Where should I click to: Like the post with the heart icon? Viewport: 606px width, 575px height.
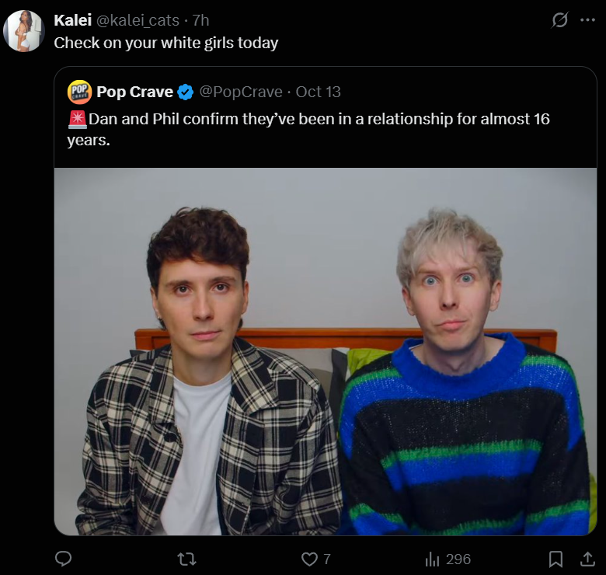[309, 559]
